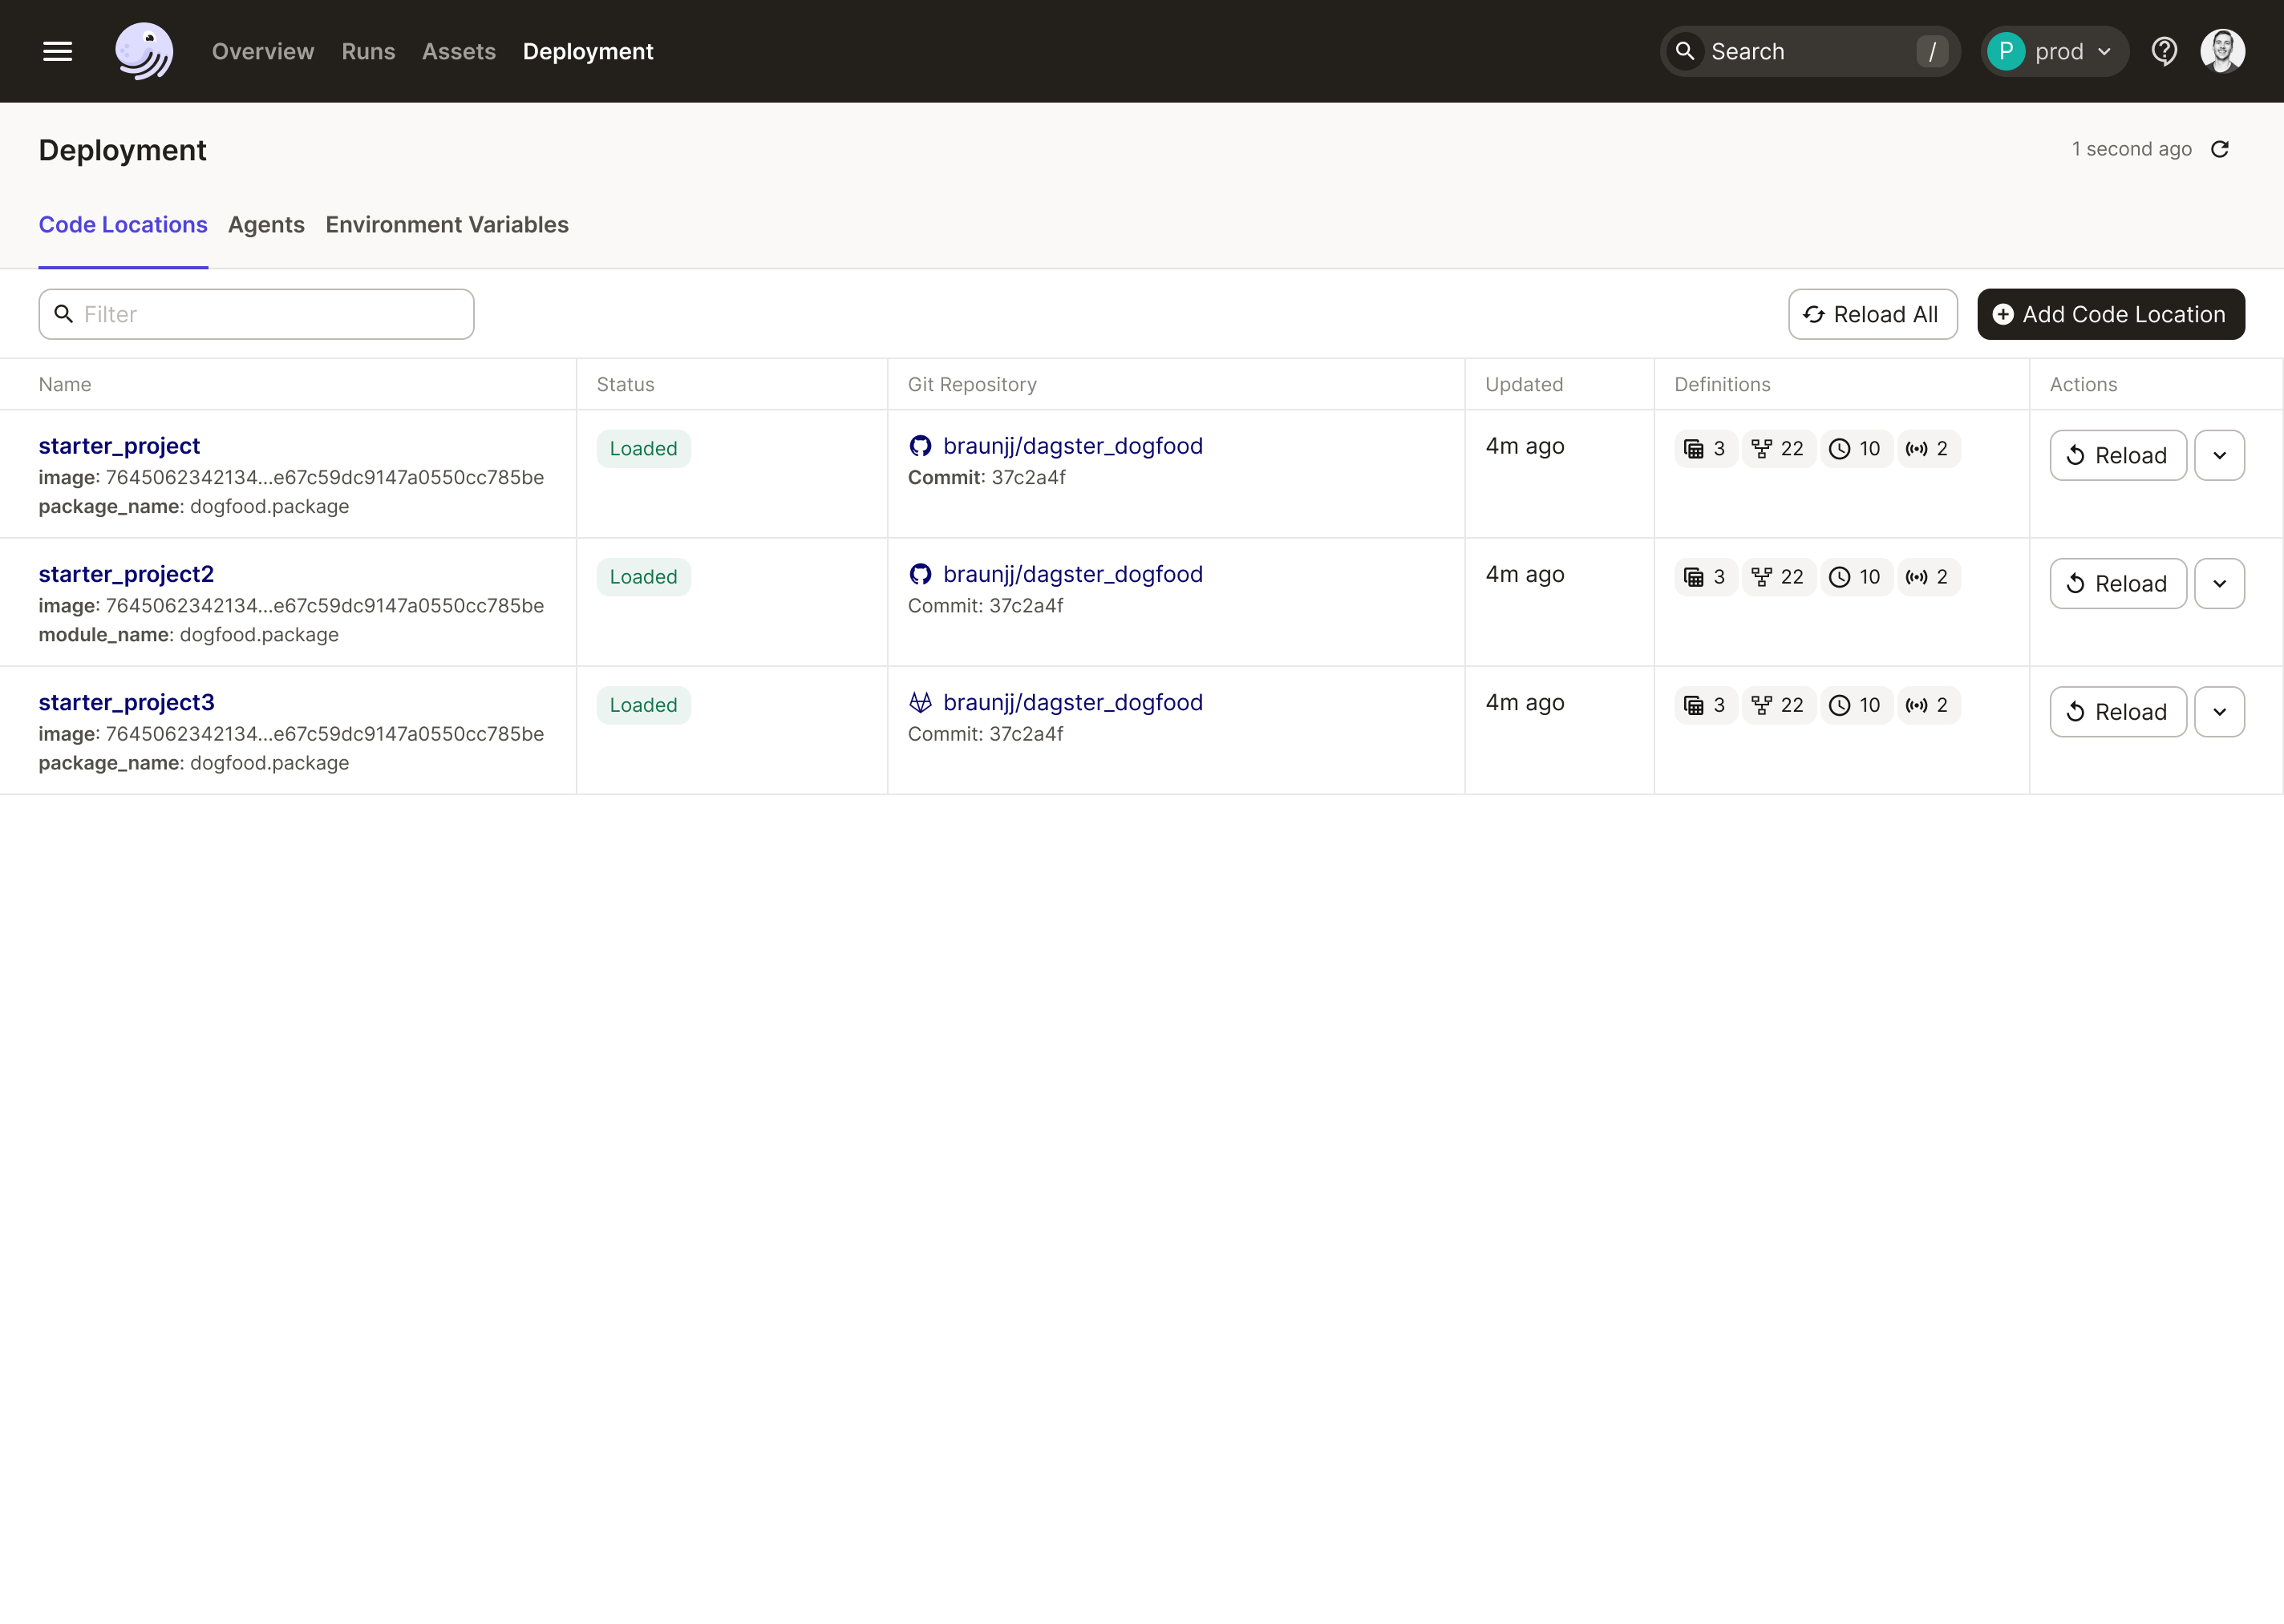Open the dropdown next to starter_project3's Reload button
The image size is (2284, 1624).
[x=2219, y=711]
